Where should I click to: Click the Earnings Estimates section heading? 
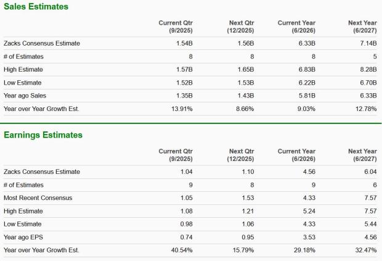pyautogui.click(x=43, y=135)
